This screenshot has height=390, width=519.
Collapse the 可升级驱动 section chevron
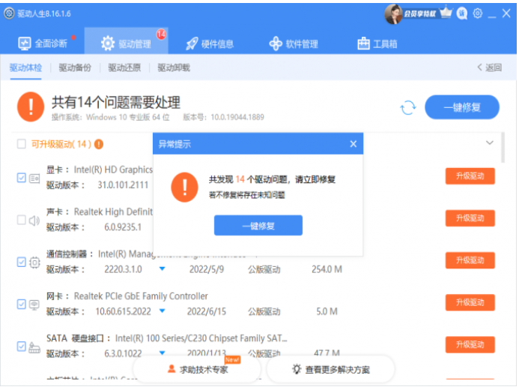[490, 142]
